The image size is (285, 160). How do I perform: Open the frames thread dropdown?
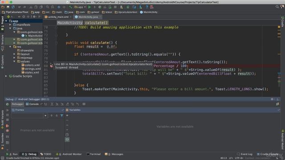pyautogui.click(x=45, y=116)
